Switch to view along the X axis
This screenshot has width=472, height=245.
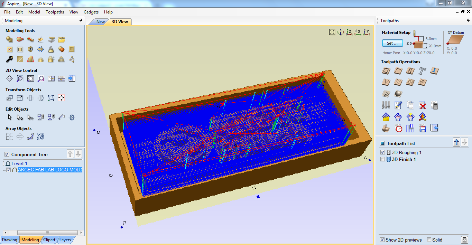coord(358,32)
